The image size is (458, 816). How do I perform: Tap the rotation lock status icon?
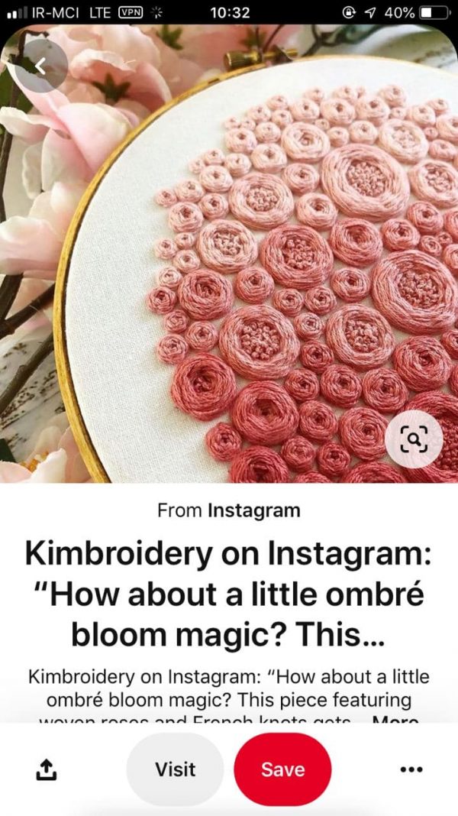350,12
